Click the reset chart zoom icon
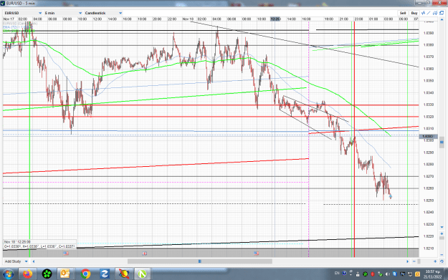This screenshot has height=280, width=448. pos(442,261)
